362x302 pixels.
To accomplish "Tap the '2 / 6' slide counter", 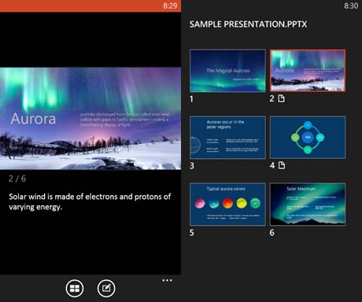I will pyautogui.click(x=17, y=179).
